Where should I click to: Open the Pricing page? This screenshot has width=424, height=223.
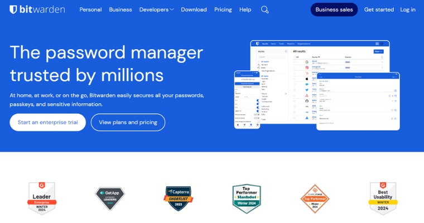(x=223, y=9)
